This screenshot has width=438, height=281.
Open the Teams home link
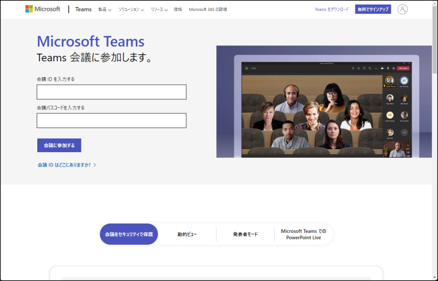click(83, 9)
